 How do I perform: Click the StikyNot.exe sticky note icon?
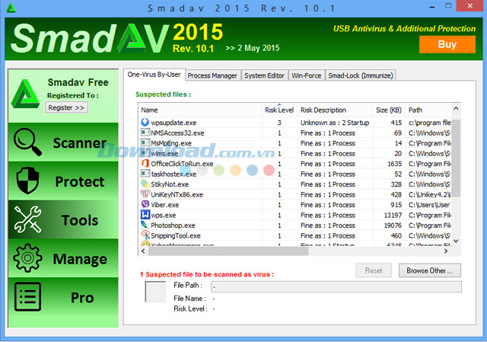coord(145,184)
